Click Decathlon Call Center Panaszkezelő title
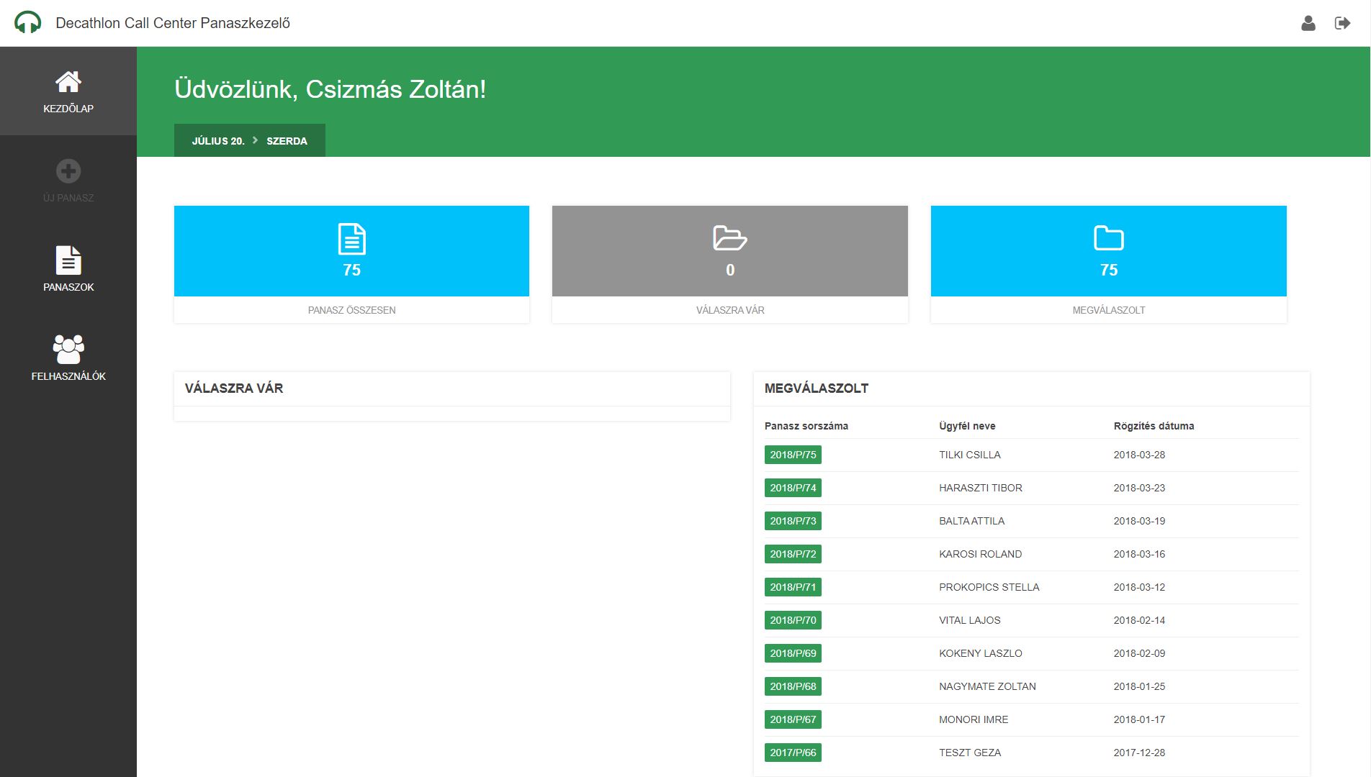 [x=173, y=23]
